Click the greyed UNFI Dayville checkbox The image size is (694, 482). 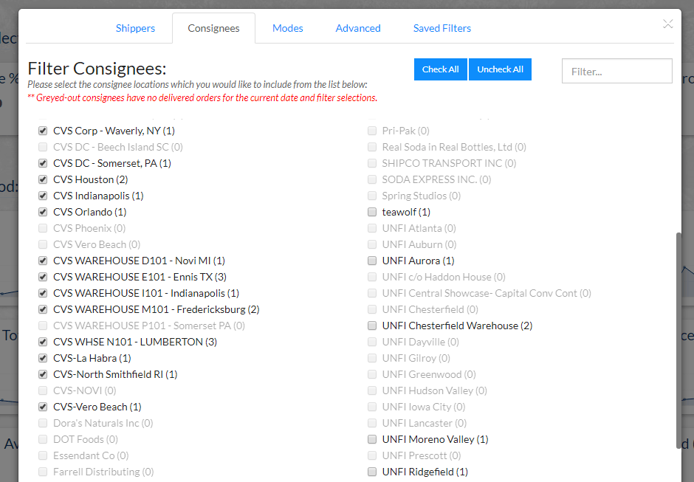(372, 342)
